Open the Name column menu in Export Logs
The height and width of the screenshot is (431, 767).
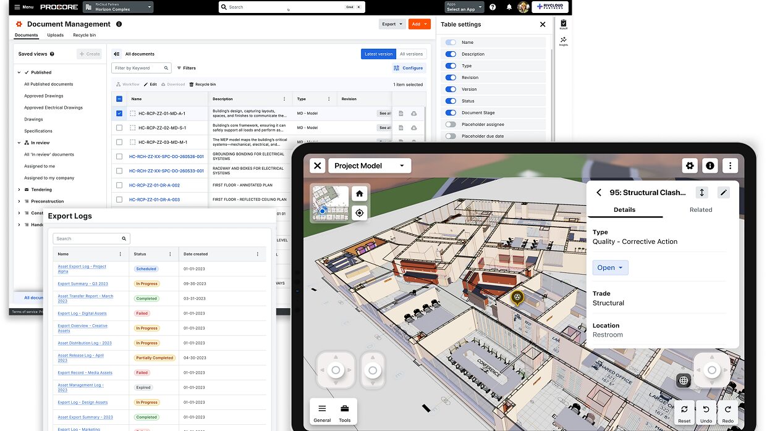(121, 254)
